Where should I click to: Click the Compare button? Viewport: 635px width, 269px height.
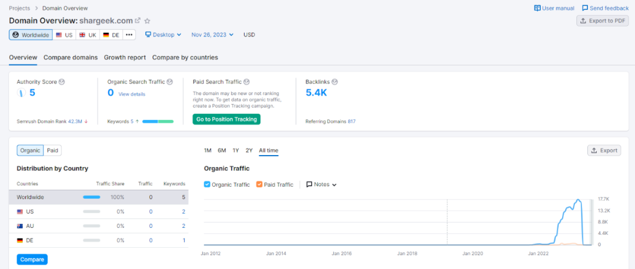(x=32, y=259)
